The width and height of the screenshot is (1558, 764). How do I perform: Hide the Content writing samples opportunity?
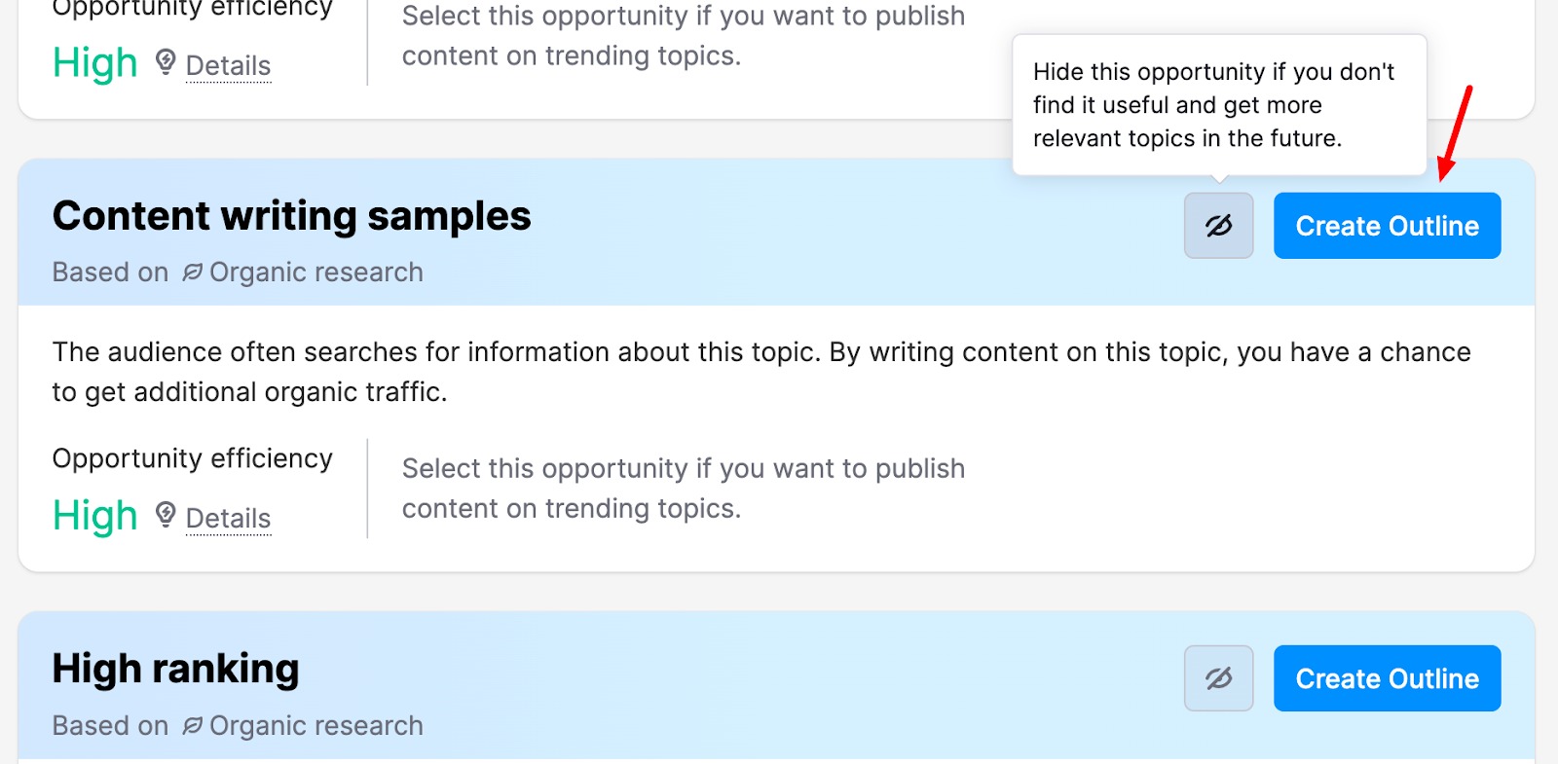pyautogui.click(x=1218, y=226)
